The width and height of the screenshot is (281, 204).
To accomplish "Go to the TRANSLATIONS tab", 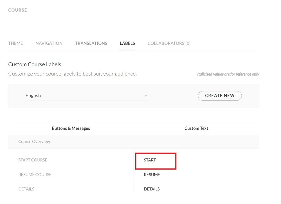I will click(91, 43).
